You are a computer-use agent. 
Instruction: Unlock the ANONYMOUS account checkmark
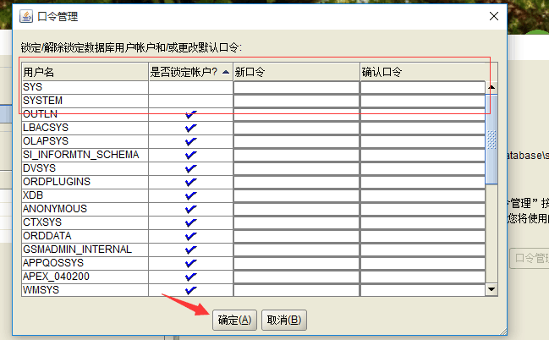click(x=191, y=210)
